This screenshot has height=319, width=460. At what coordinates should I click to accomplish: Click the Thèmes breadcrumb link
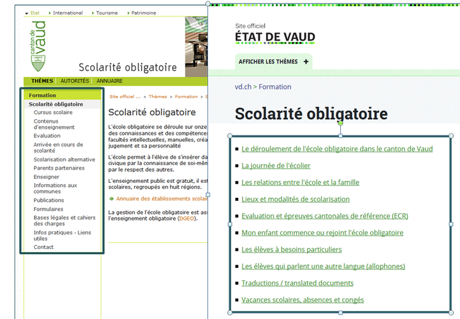coord(158,96)
